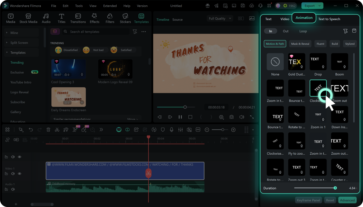This screenshot has width=363, height=207.
Task: Select YouTube Intro category
Action: click(x=20, y=82)
